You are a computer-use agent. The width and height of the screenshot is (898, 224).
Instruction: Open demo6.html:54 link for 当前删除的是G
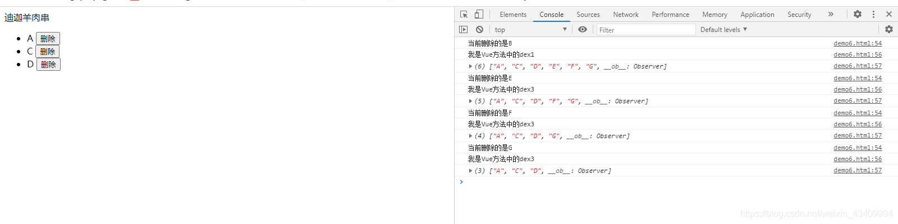click(858, 148)
